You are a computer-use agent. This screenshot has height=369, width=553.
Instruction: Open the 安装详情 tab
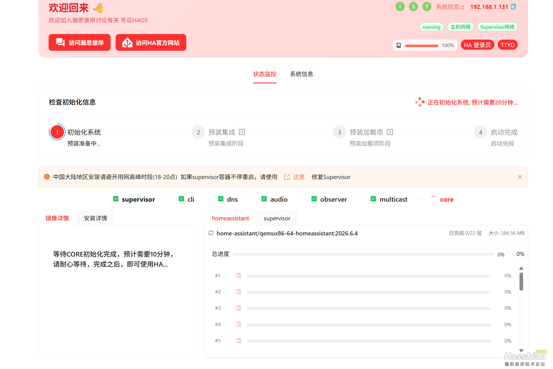96,218
